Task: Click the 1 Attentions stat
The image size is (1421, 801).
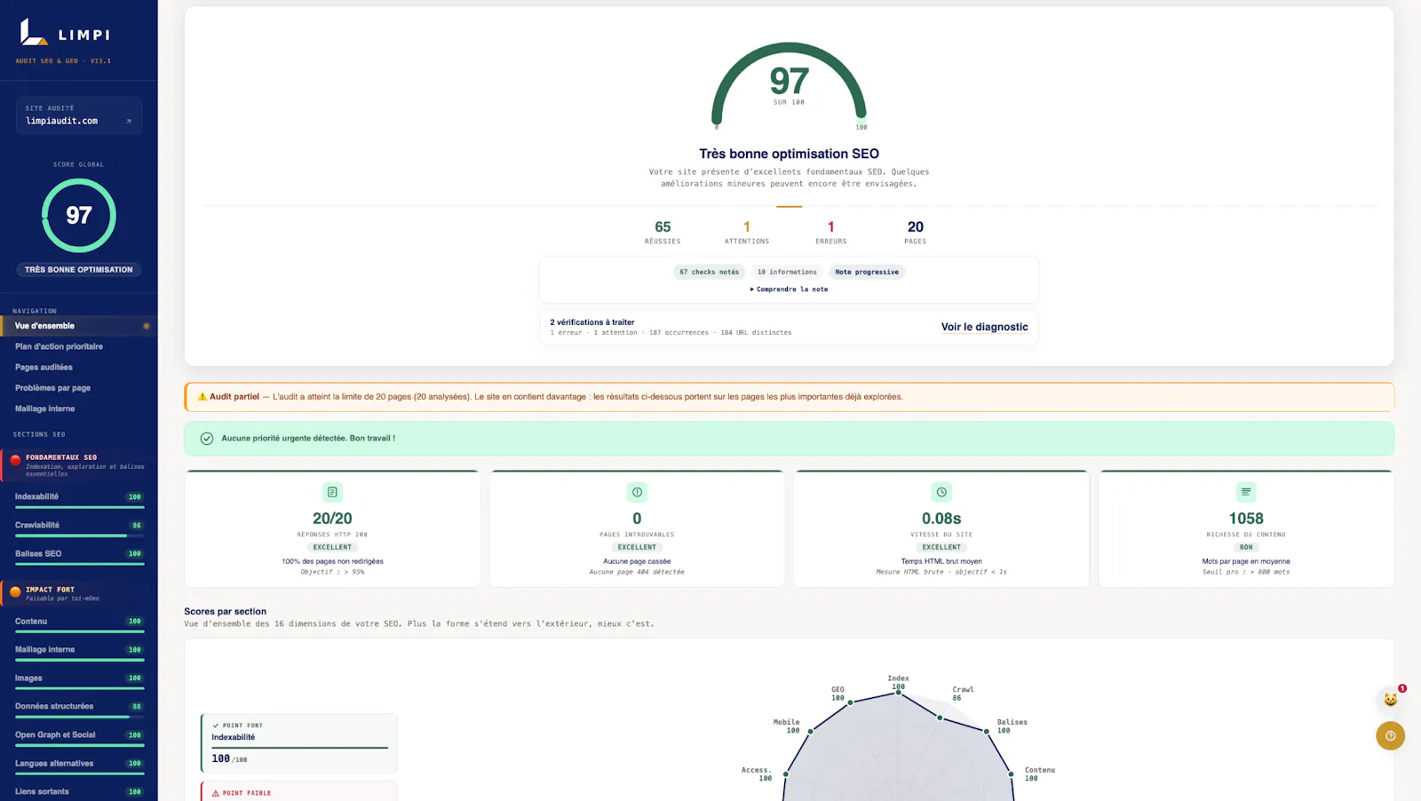Action: (747, 232)
